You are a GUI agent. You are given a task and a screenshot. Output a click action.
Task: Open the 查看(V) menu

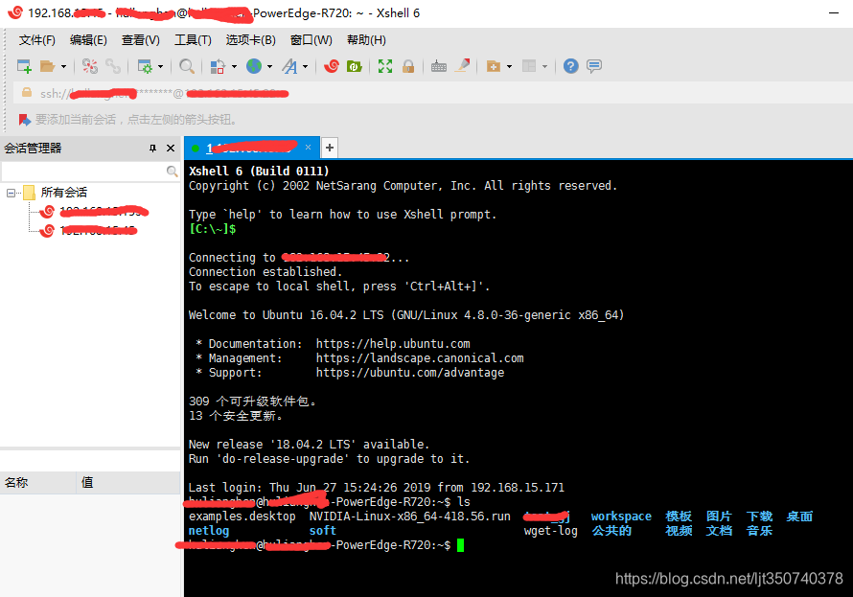140,40
